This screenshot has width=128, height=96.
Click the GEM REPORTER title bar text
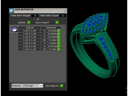coord(24,10)
